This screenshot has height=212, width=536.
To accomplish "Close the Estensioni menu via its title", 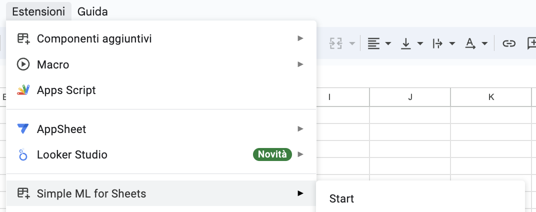I will point(38,11).
